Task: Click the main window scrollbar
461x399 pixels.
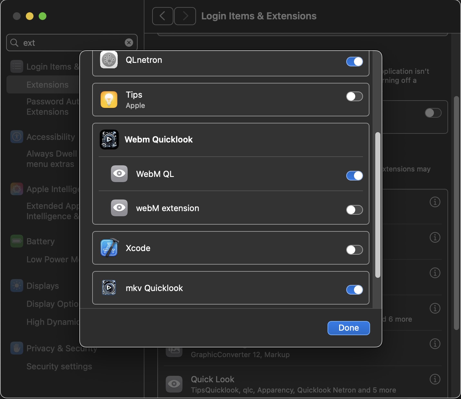Action: [456, 213]
